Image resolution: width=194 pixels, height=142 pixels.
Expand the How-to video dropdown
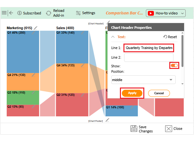click(166, 13)
